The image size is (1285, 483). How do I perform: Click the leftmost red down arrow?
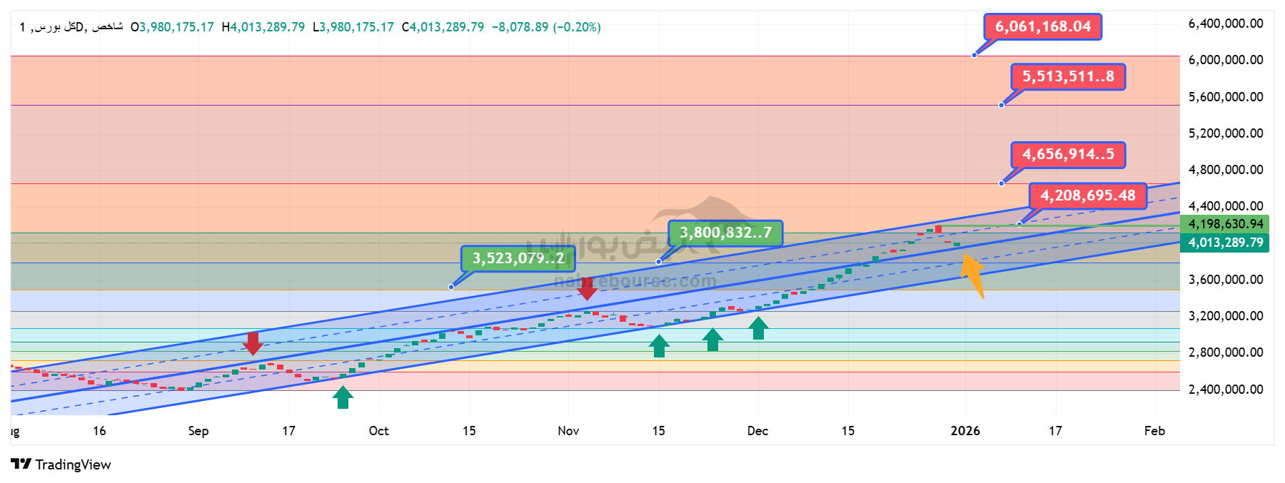click(252, 343)
